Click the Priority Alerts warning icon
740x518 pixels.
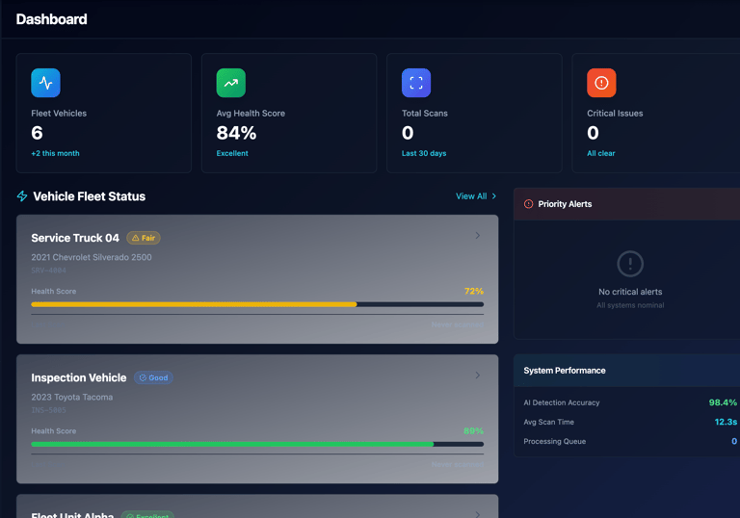click(529, 204)
